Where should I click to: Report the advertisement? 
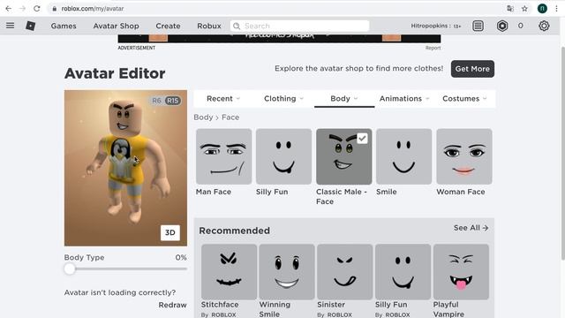[x=433, y=48]
